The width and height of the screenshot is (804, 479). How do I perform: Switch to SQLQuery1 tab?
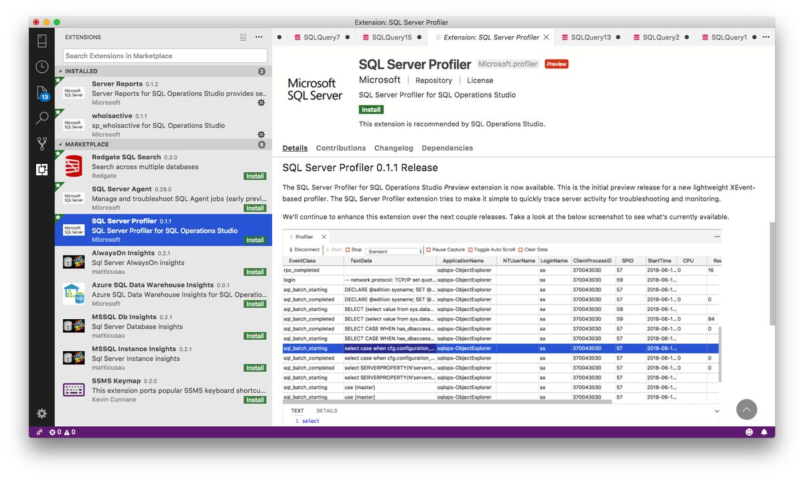click(x=729, y=37)
